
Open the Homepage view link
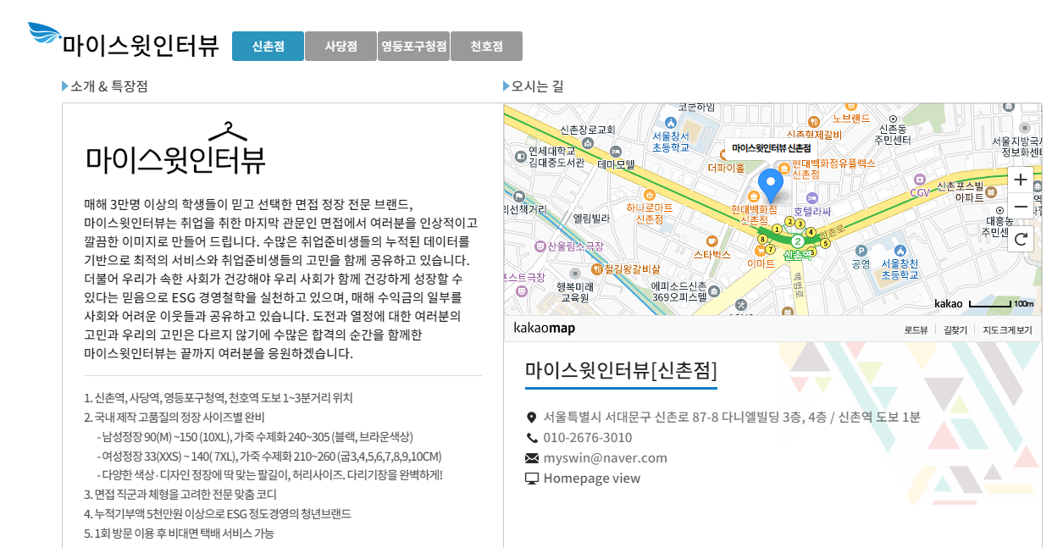click(x=592, y=479)
